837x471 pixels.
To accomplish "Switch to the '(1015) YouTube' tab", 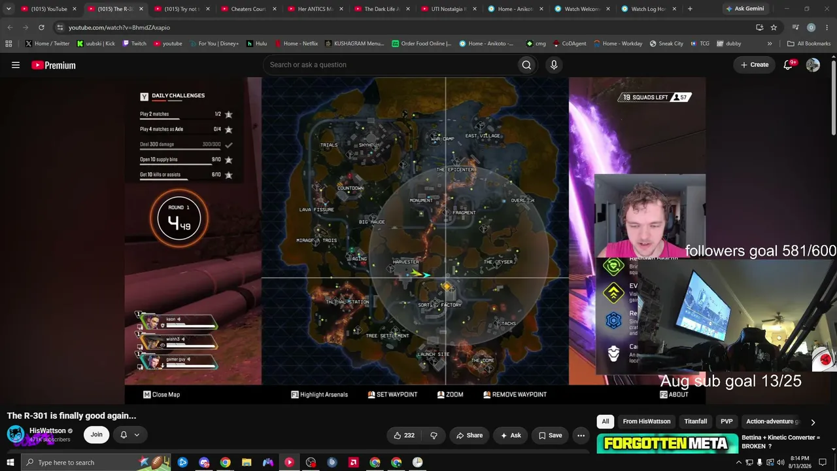I will coord(48,9).
